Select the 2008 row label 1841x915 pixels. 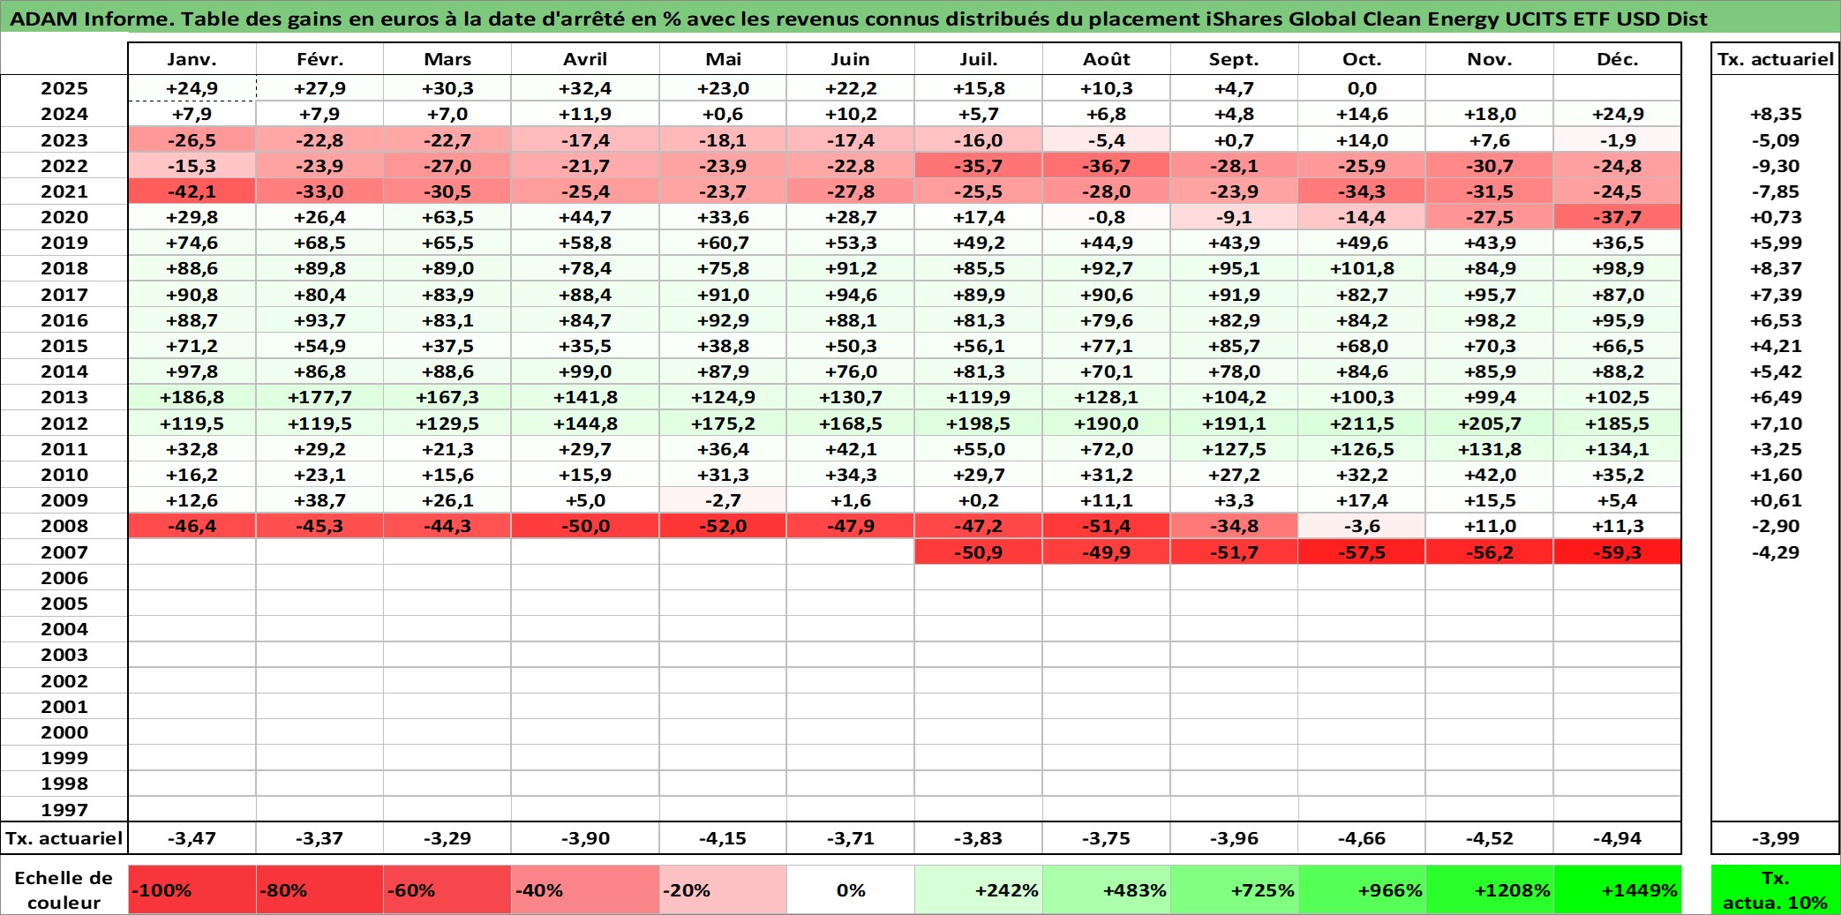click(64, 526)
